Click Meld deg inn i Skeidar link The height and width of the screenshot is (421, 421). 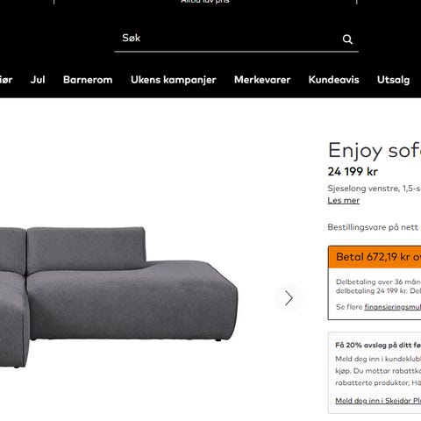[378, 401]
